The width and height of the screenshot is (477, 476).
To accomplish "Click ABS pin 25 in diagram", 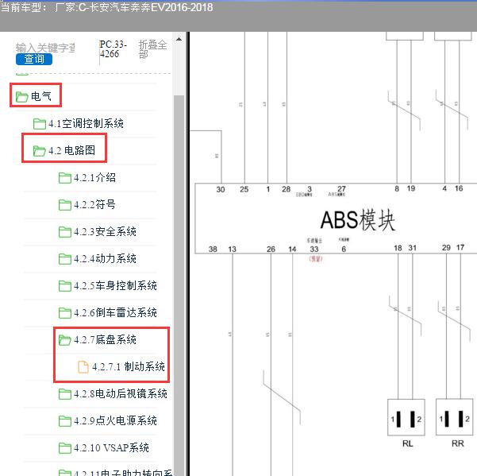I will click(244, 189).
